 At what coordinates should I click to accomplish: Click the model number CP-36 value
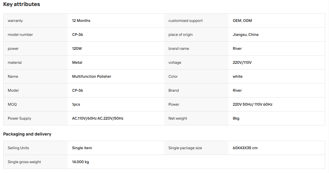pyautogui.click(x=78, y=34)
